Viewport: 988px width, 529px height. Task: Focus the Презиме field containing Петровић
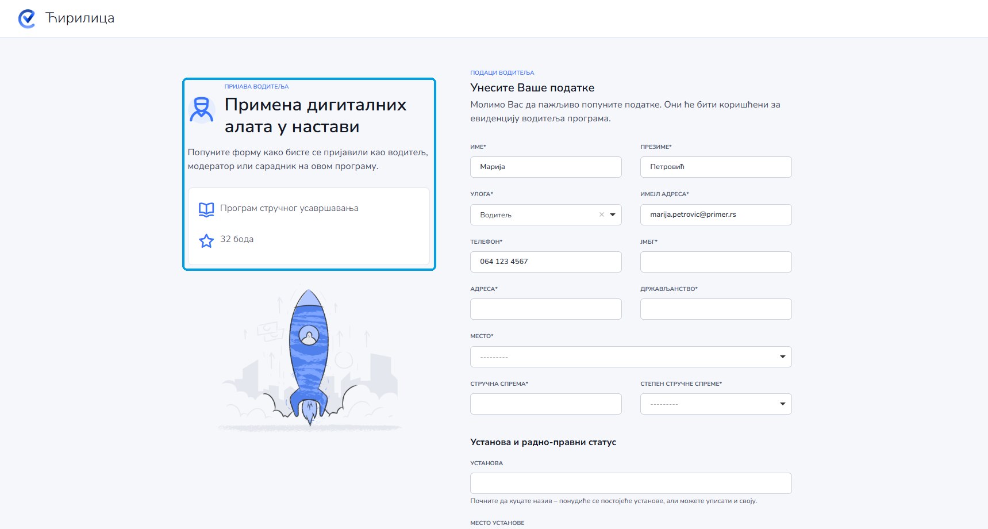(716, 167)
